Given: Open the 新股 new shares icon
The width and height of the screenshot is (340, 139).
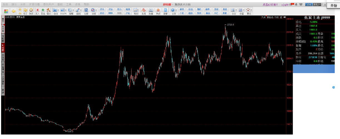Looking at the screenshot, I should (165, 11).
